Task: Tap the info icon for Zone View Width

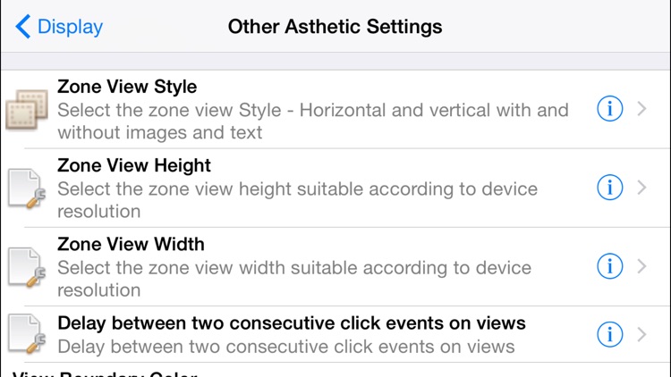Action: [609, 266]
